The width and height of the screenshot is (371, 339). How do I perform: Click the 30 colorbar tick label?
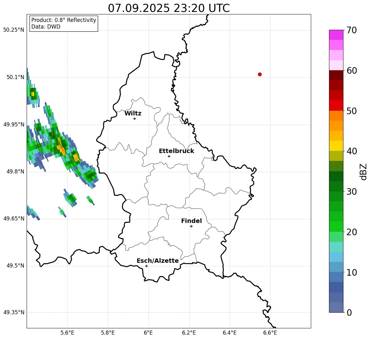pyautogui.click(x=352, y=192)
